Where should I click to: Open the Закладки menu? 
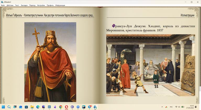click(x=24, y=5)
